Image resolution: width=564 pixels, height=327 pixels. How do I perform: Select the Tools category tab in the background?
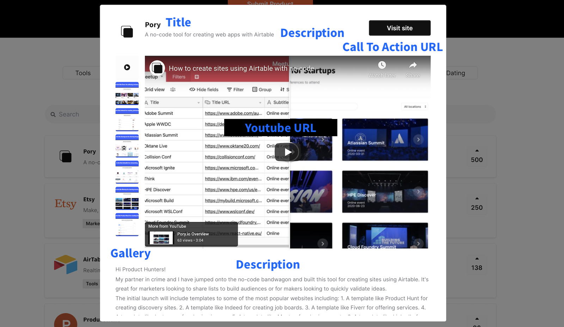point(83,73)
